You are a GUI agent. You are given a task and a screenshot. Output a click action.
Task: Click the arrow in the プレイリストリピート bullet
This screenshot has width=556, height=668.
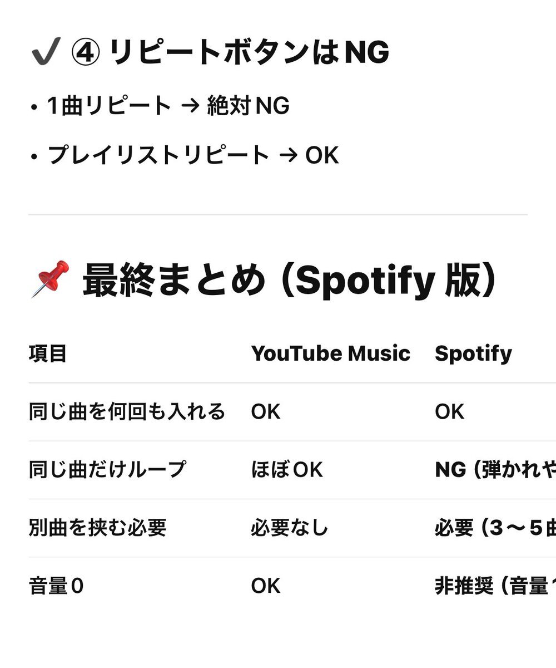(287, 155)
